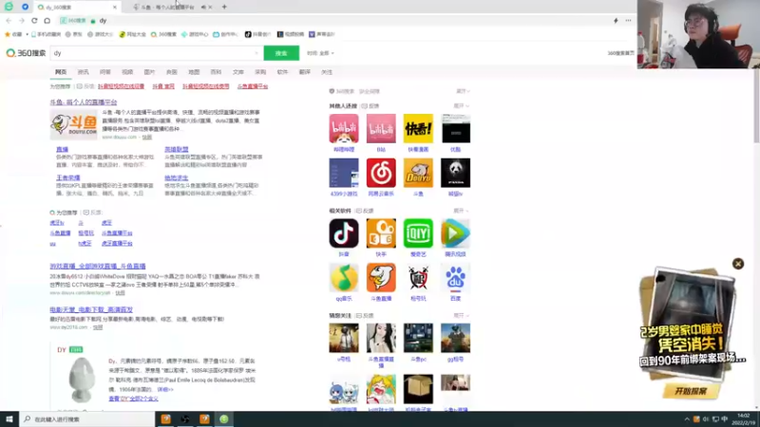Go back with the browser back arrow
This screenshot has height=427, width=760.
[x=9, y=21]
